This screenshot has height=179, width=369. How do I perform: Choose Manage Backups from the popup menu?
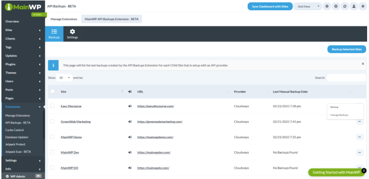pos(339,115)
